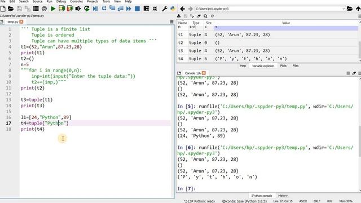Browse for a working directory with the folder icon
Viewport: 361px width, 203px height.
coord(350,9)
